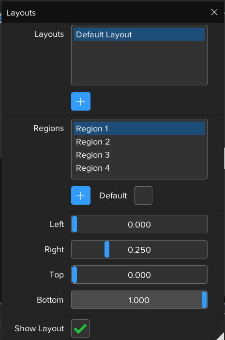Screen dimensions: 225x340
Task: Click the Bottom slider handle
Action: (204, 300)
